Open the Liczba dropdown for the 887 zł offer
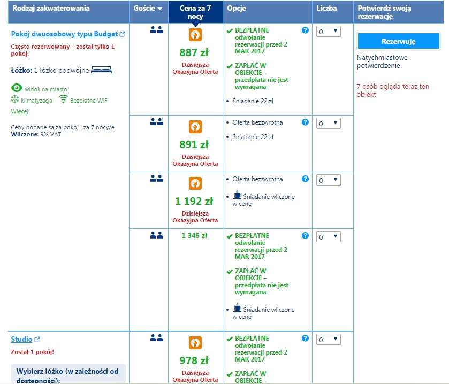Image resolution: width=449 pixels, height=384 pixels. coord(329,32)
